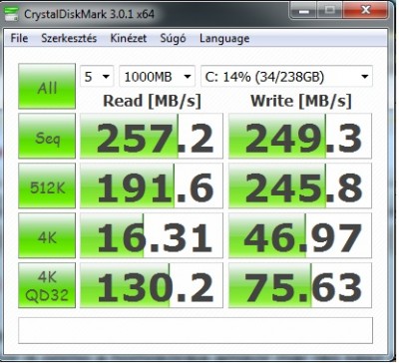
Task: Open the Szerkesztés menu
Action: click(x=69, y=38)
